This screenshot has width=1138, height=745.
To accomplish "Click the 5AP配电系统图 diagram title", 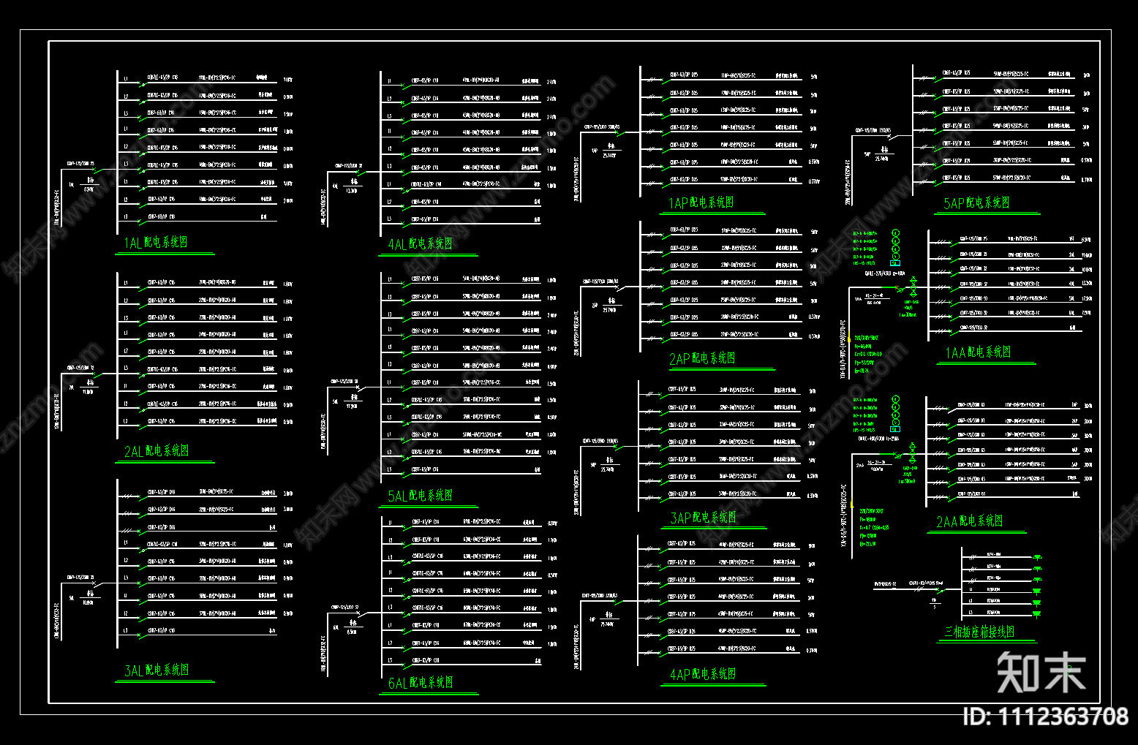I will click(976, 203).
